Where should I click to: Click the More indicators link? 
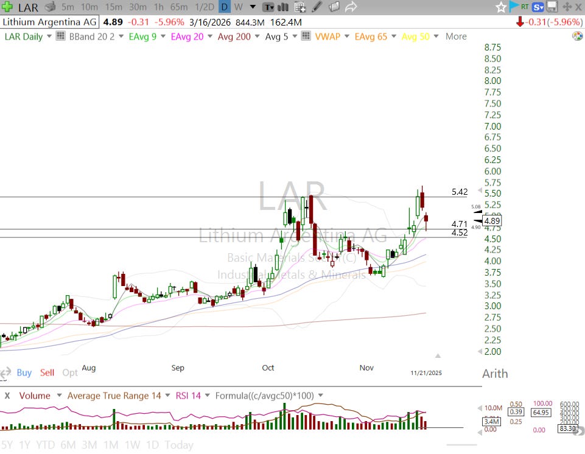(x=456, y=36)
